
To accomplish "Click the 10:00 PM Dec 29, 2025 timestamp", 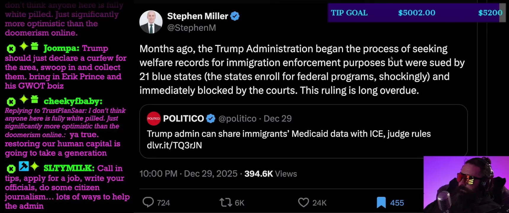I will 188,174.
